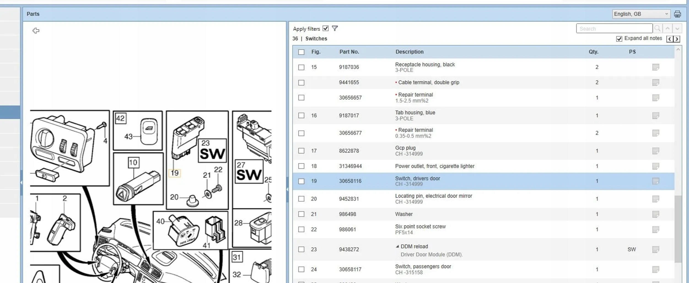Open the filter funnel icon
The image size is (689, 283).
tap(335, 28)
